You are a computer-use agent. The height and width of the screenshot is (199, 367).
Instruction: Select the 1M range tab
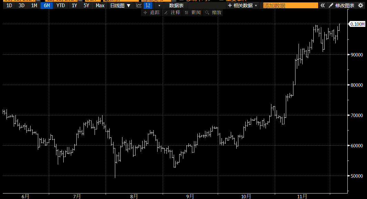[34, 6]
